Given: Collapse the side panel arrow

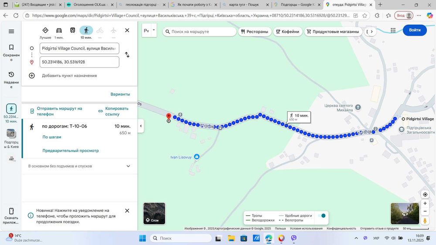Looking at the screenshot, I should (141, 126).
